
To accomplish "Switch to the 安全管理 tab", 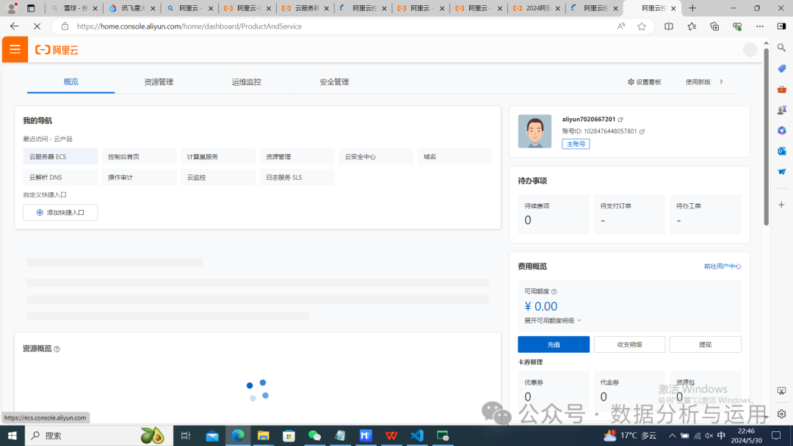I will 334,82.
